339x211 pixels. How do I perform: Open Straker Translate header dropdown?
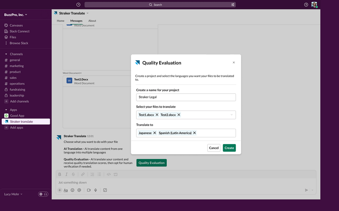coord(87,13)
